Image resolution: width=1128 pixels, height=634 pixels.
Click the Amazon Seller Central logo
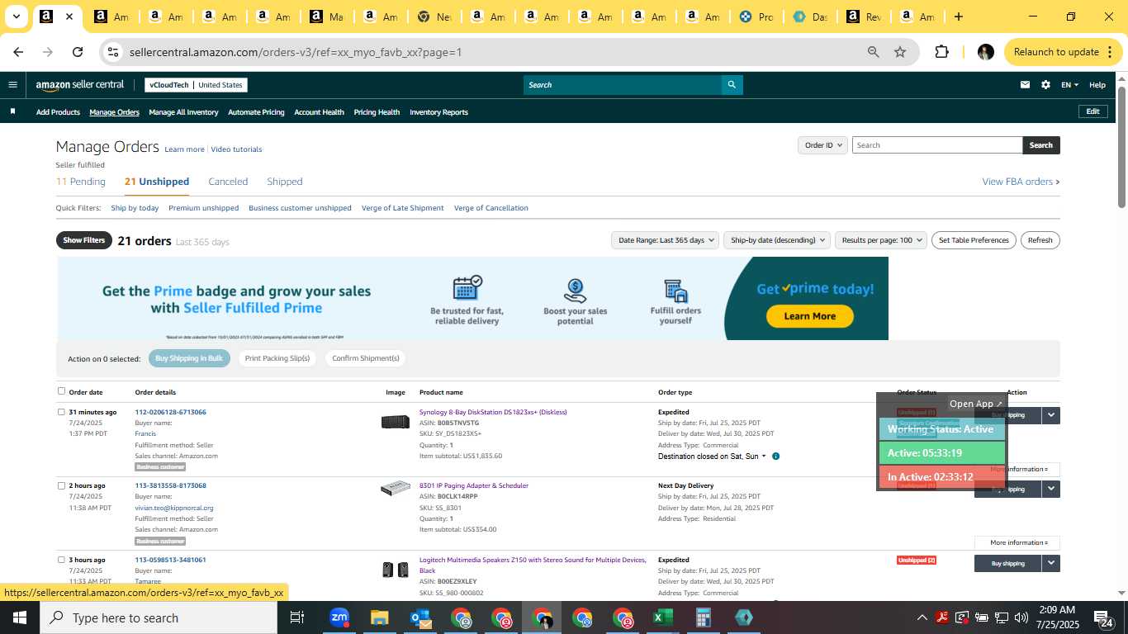pos(79,85)
